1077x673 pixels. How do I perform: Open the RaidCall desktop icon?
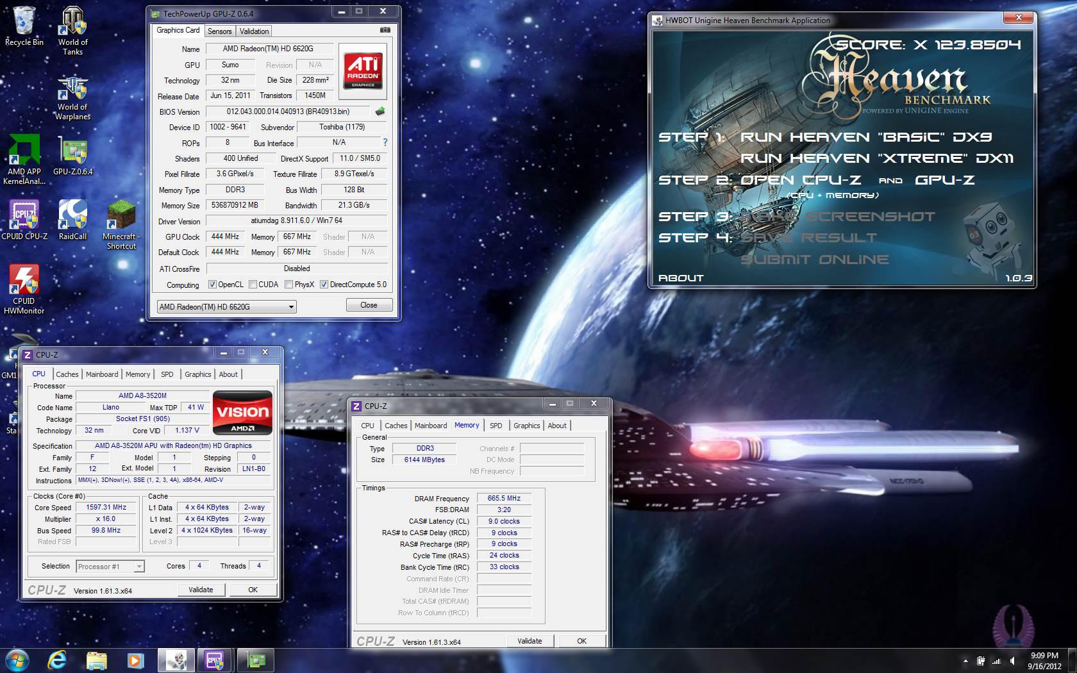pyautogui.click(x=72, y=220)
